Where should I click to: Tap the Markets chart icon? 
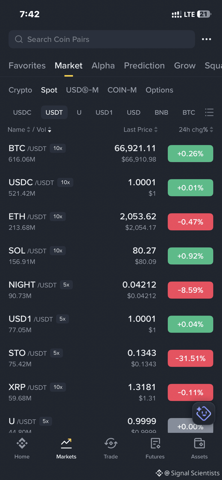66,443
